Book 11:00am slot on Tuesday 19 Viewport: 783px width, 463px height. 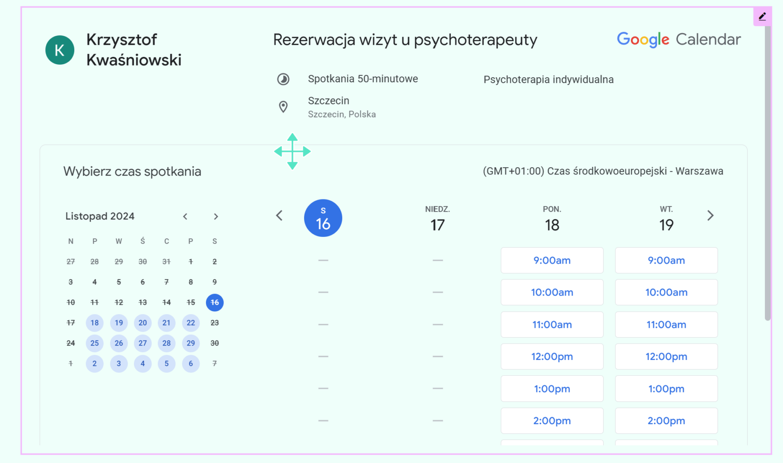pyautogui.click(x=666, y=325)
